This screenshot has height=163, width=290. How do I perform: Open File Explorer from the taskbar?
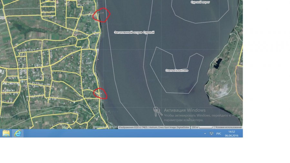click(6, 133)
